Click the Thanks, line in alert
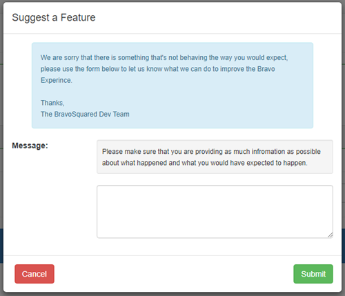Image resolution: width=345 pixels, height=296 pixels. click(x=52, y=103)
